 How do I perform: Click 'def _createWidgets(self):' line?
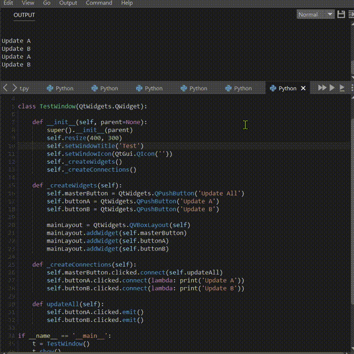click(77, 185)
